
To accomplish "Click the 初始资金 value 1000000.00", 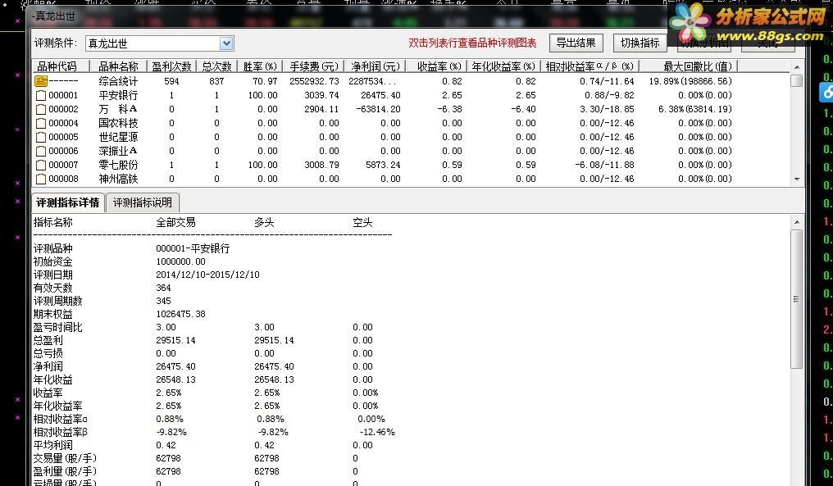I will pyautogui.click(x=180, y=261).
